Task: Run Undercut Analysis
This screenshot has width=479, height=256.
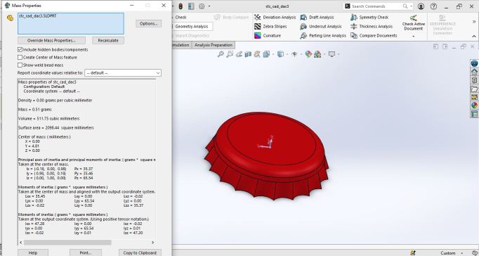Action: click(321, 27)
